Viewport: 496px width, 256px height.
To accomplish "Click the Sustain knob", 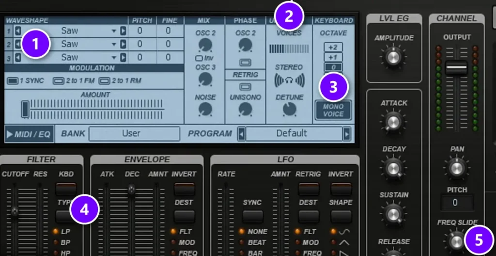I will pyautogui.click(x=393, y=213).
